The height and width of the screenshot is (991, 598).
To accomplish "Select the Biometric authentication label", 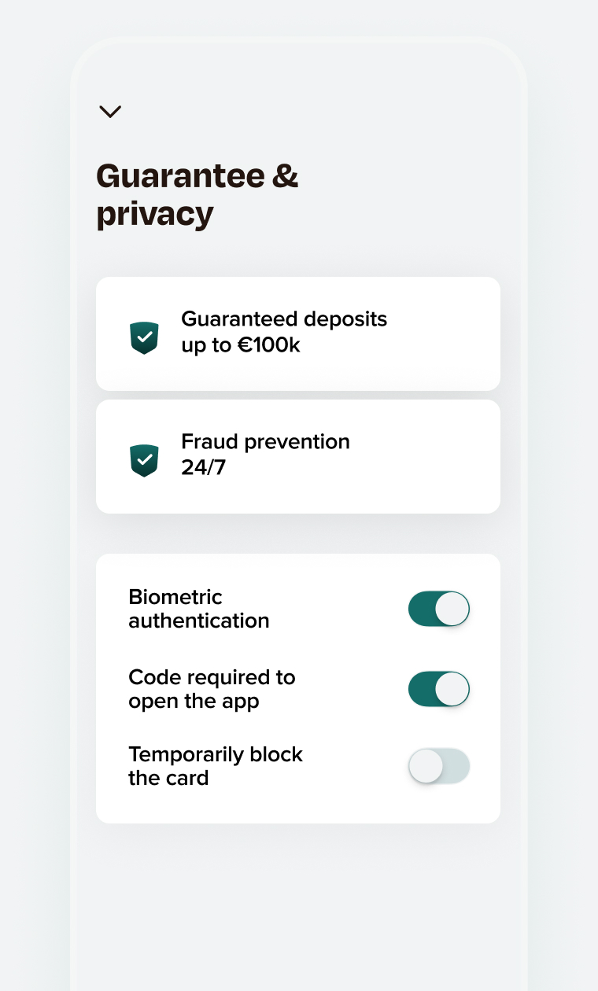I will coord(199,609).
